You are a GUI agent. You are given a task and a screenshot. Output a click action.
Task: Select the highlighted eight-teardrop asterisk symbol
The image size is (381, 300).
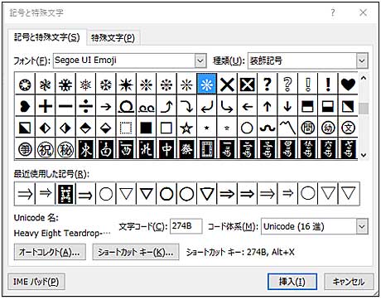coord(207,85)
